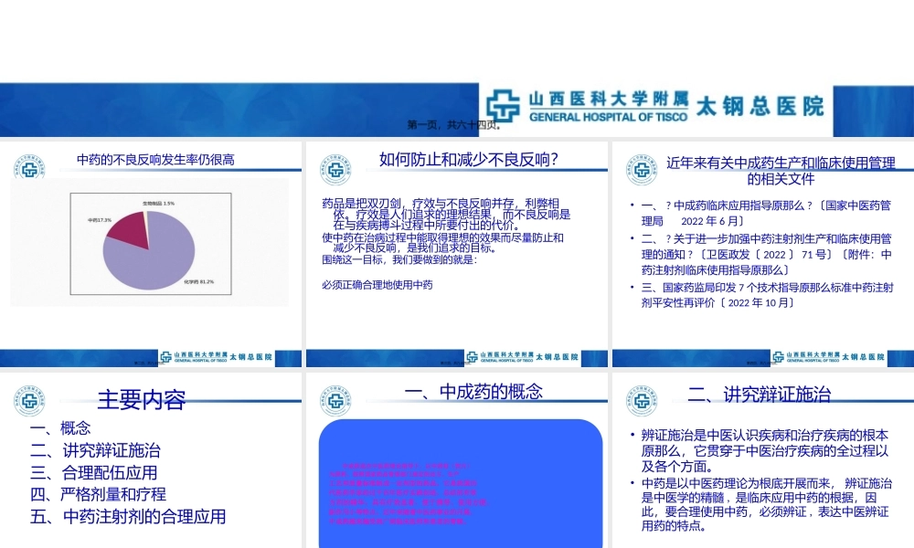Click the footer TISCO cross icon on the second slide
This screenshot has height=548, width=914.
coord(471,357)
